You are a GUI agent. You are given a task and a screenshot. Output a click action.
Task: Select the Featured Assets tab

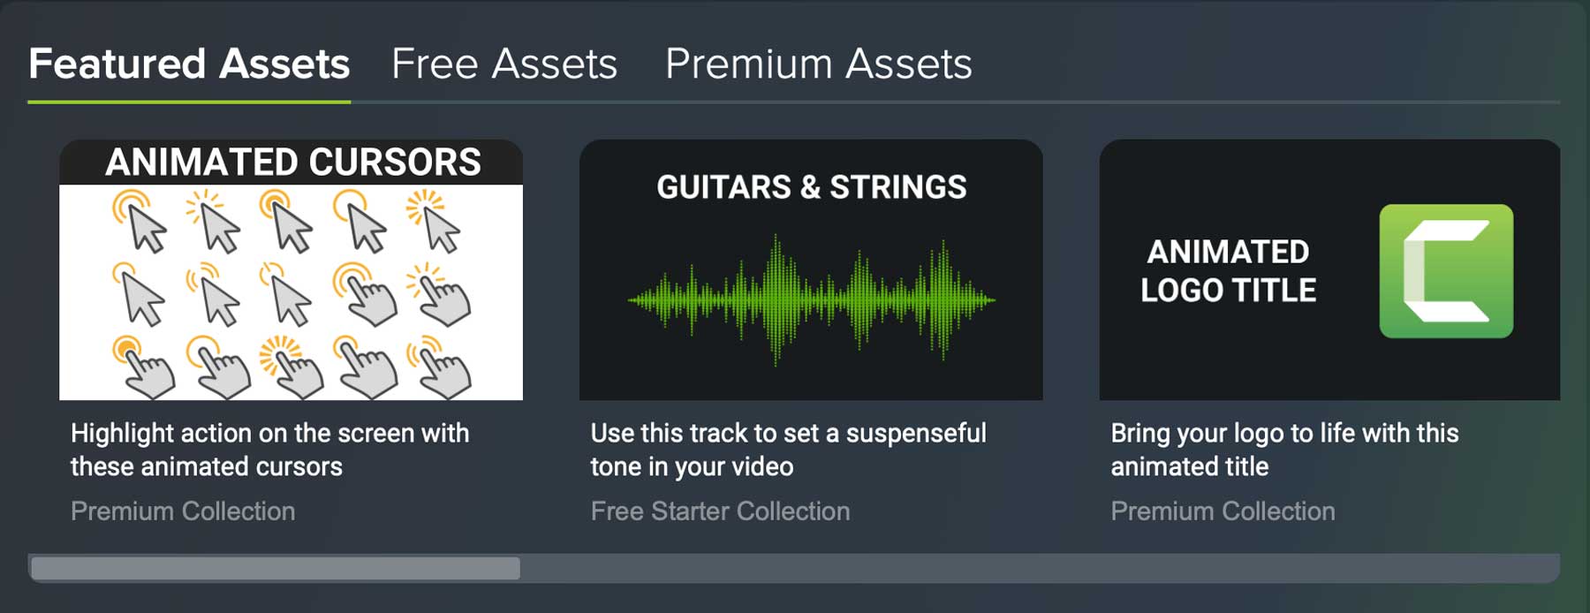pyautogui.click(x=191, y=63)
